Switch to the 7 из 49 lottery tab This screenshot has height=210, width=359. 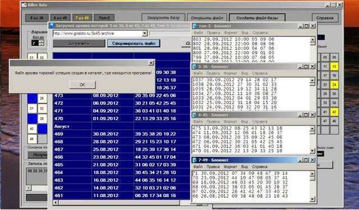[82, 18]
